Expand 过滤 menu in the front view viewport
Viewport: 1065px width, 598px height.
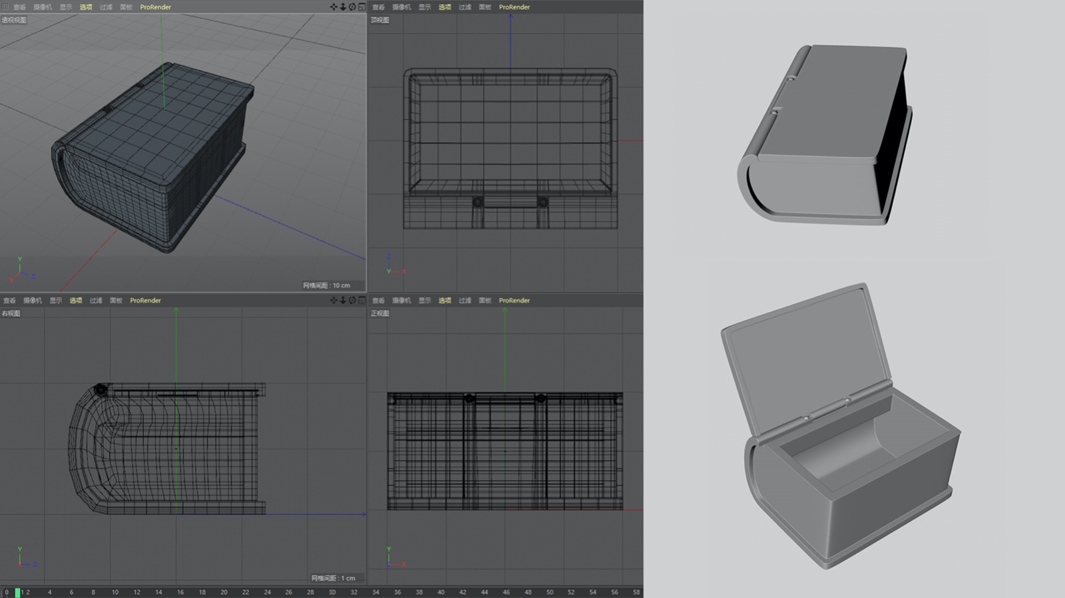465,300
